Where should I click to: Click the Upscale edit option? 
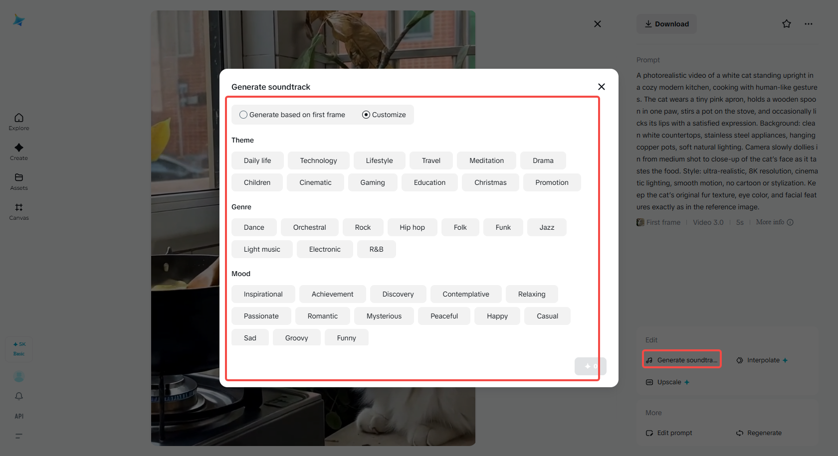(x=667, y=382)
